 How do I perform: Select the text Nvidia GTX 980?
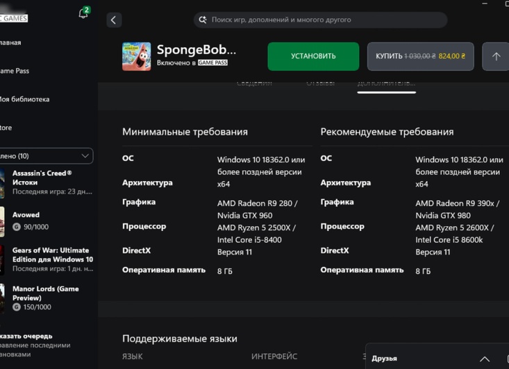[x=443, y=216]
